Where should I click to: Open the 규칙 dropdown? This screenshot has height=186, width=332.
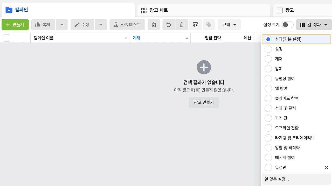[x=229, y=25]
